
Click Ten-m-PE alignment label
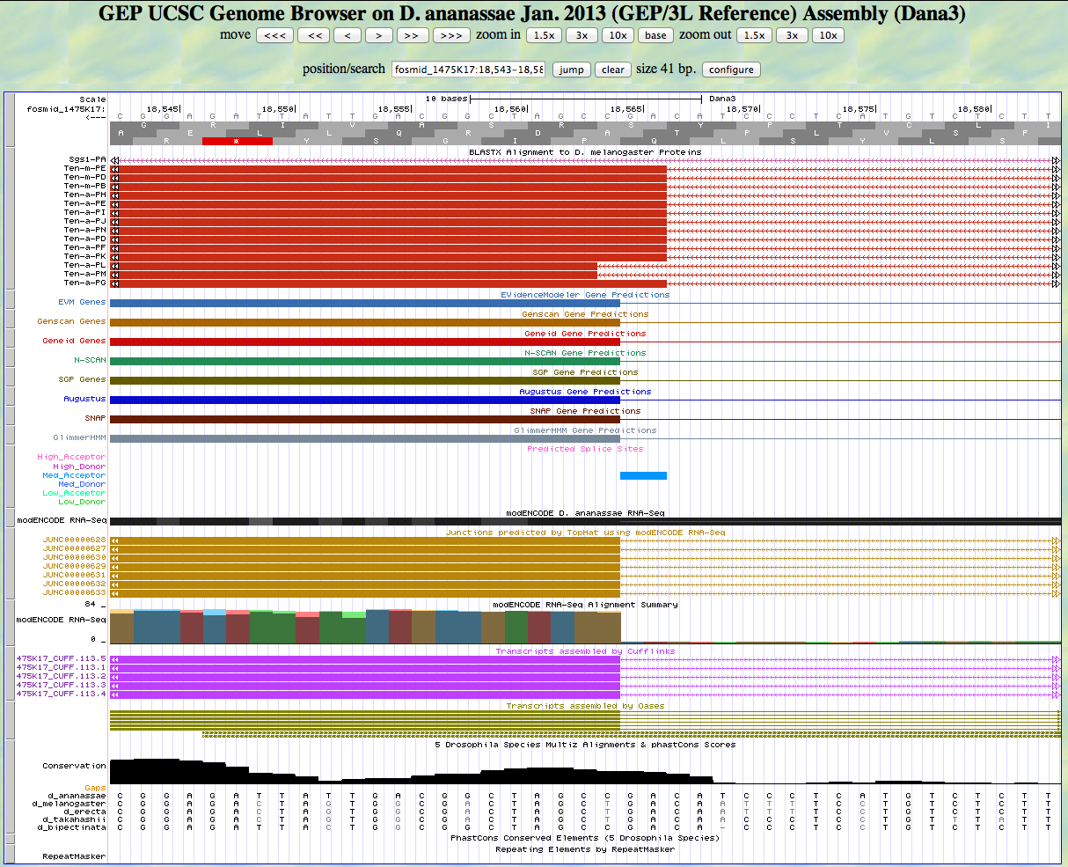84,168
